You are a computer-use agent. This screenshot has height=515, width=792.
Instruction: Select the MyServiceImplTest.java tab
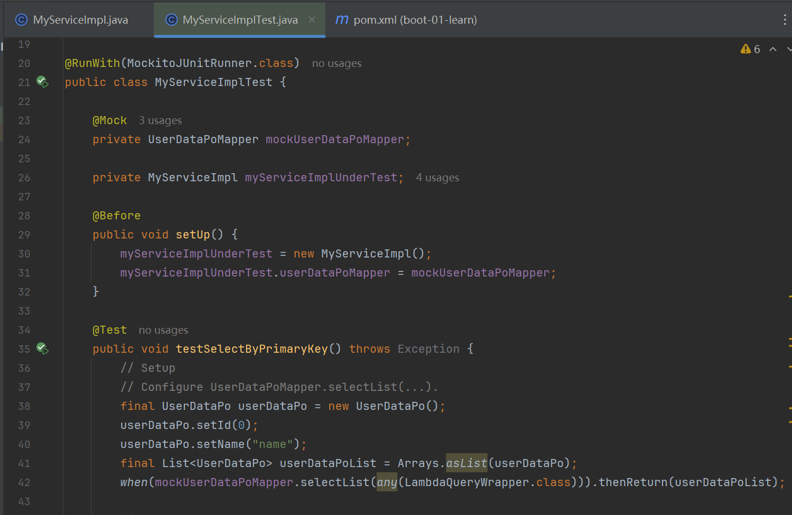tap(240, 20)
